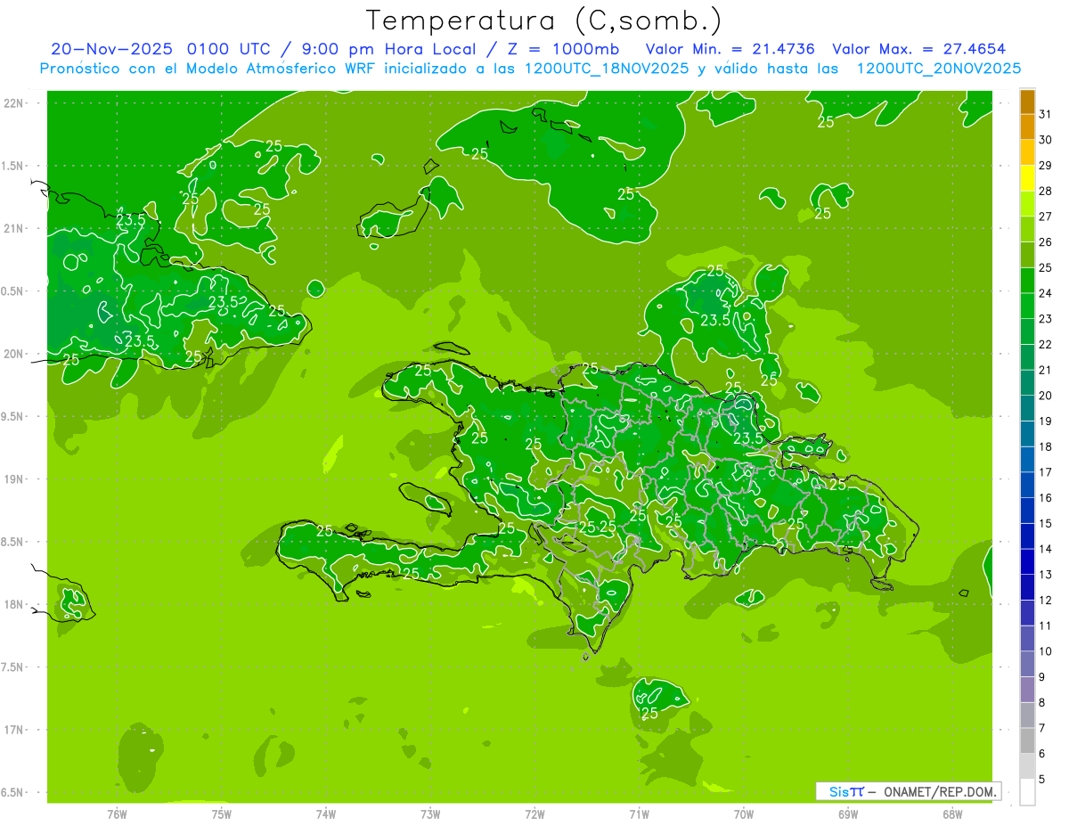Screen dimensions: 1069x826
Task: Click the colorbar value label '31'
Action: coord(1045,114)
